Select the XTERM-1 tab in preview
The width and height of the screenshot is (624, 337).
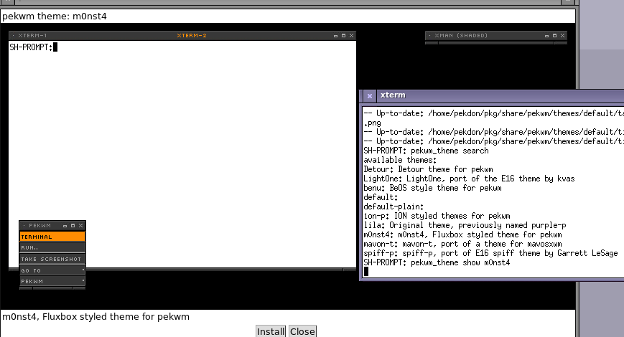pos(32,36)
